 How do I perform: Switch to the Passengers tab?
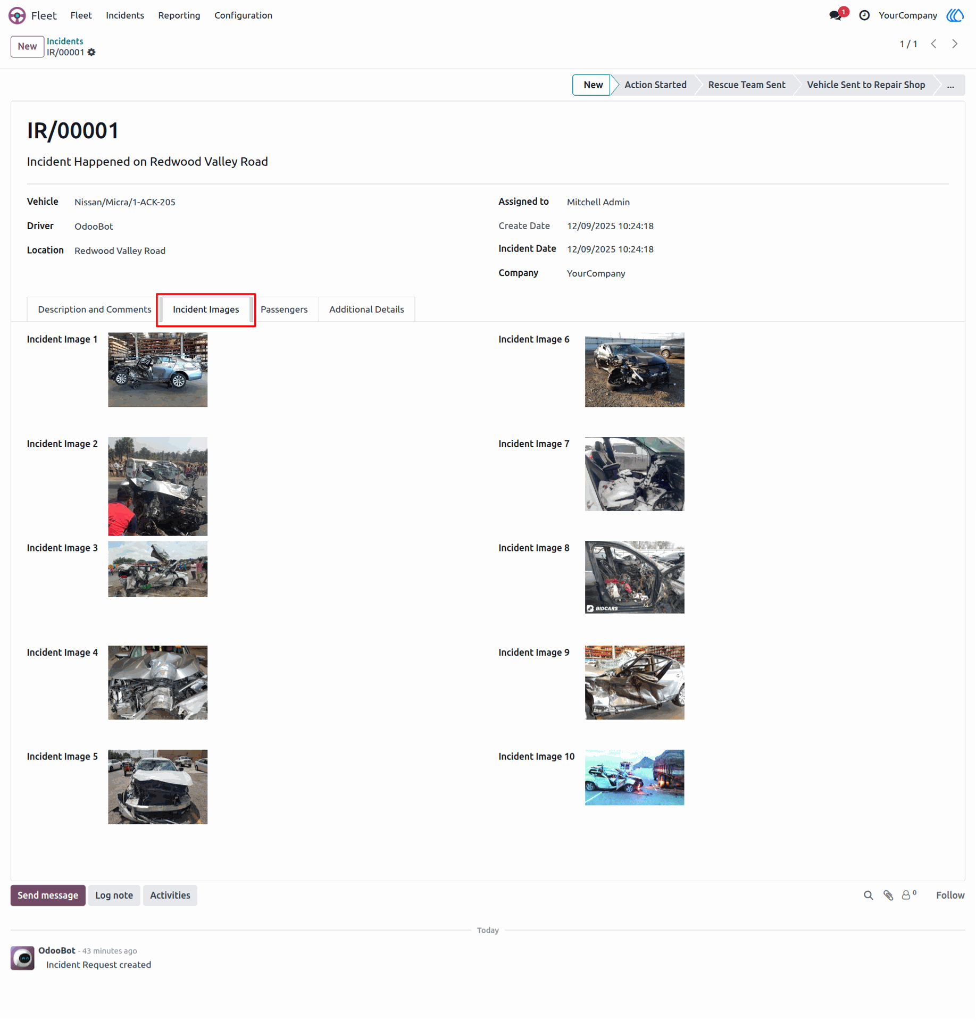pos(284,309)
